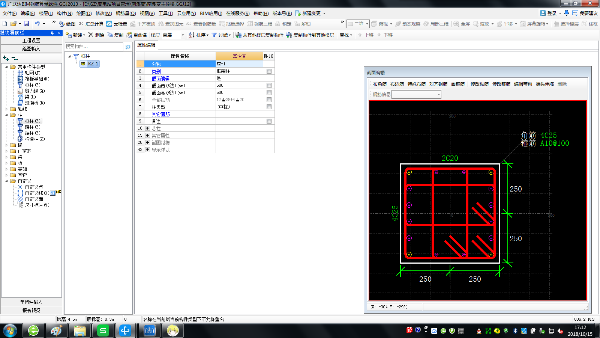Image resolution: width=600 pixels, height=338 pixels.
Task: Select 自定义点 tree item
Action: coord(34,187)
